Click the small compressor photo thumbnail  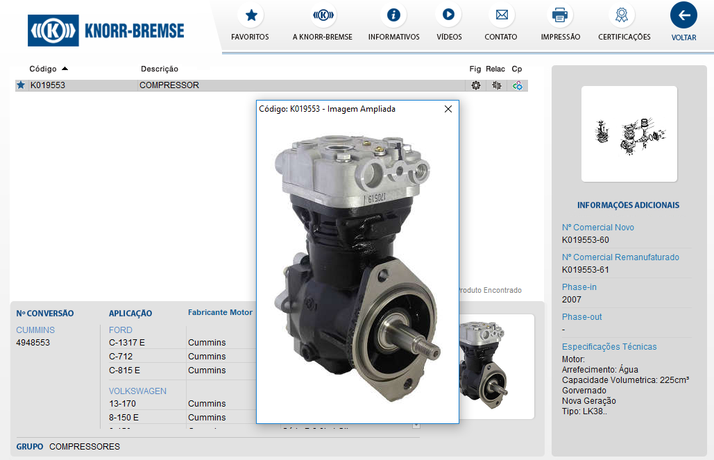click(495, 366)
